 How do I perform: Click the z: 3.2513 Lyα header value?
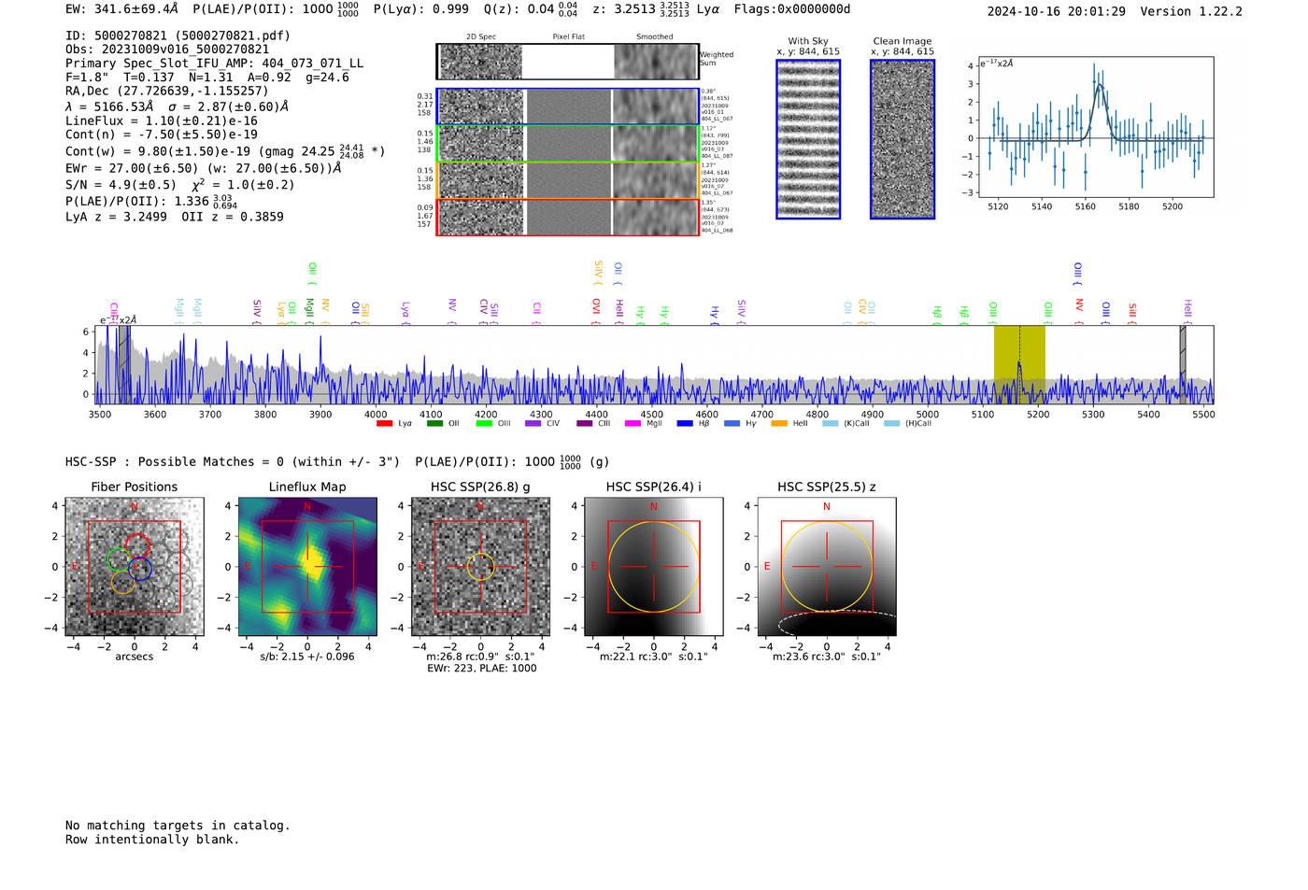coord(657,9)
